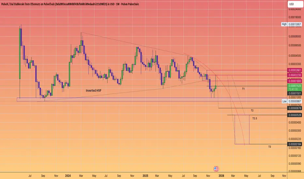Click the 0.00003300 price axis value
Image resolution: width=304 pixels, height=179 pixels.
click(295, 64)
